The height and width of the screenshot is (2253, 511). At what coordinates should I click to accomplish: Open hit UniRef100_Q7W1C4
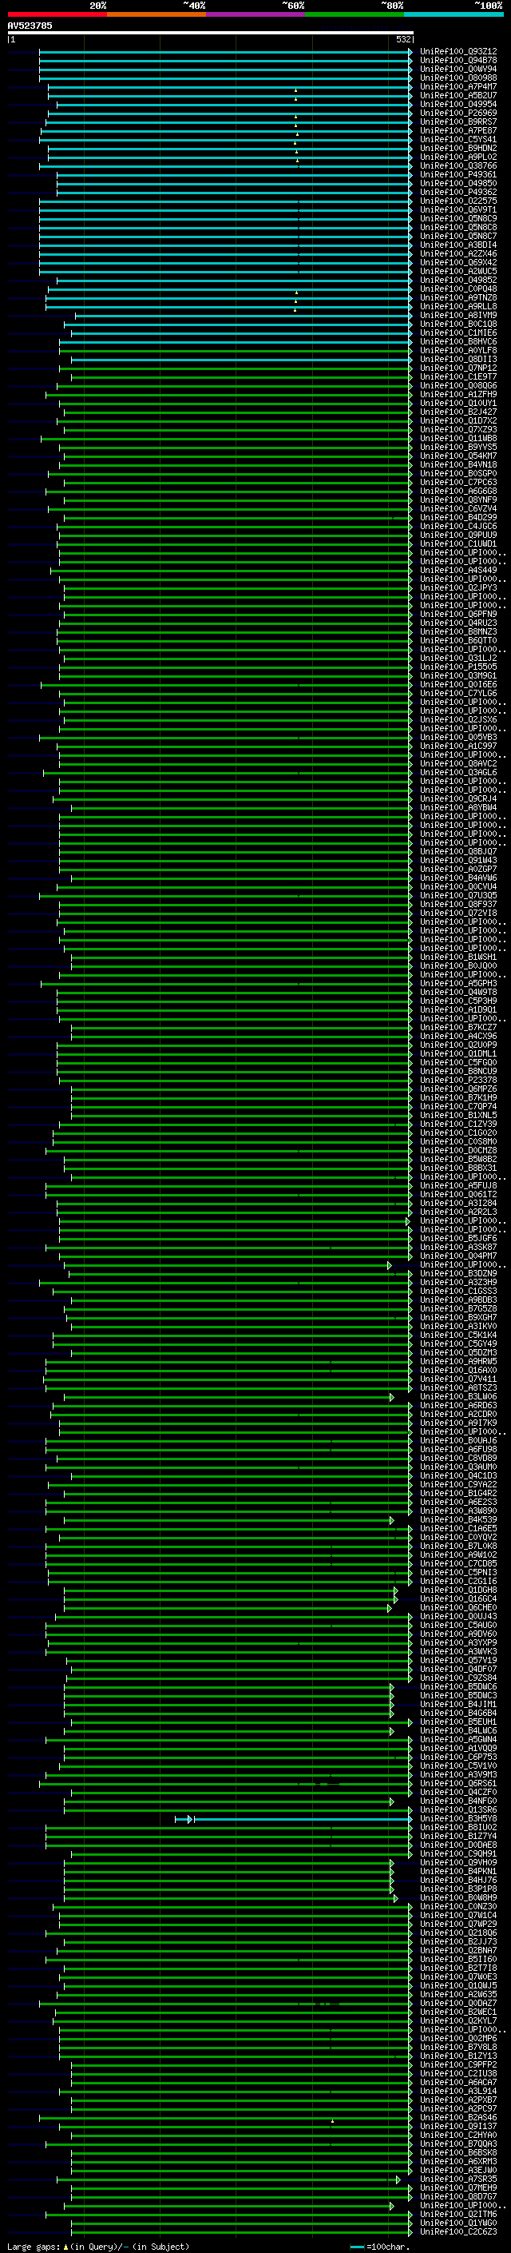tap(458, 1916)
